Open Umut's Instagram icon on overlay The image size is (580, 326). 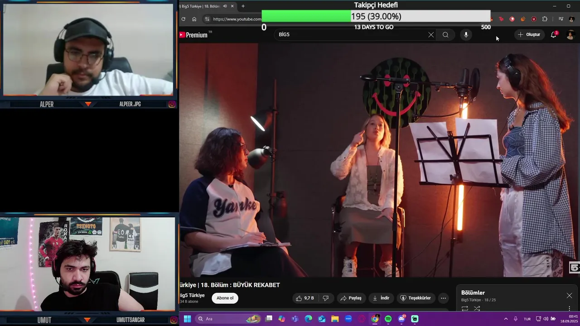pyautogui.click(x=174, y=320)
